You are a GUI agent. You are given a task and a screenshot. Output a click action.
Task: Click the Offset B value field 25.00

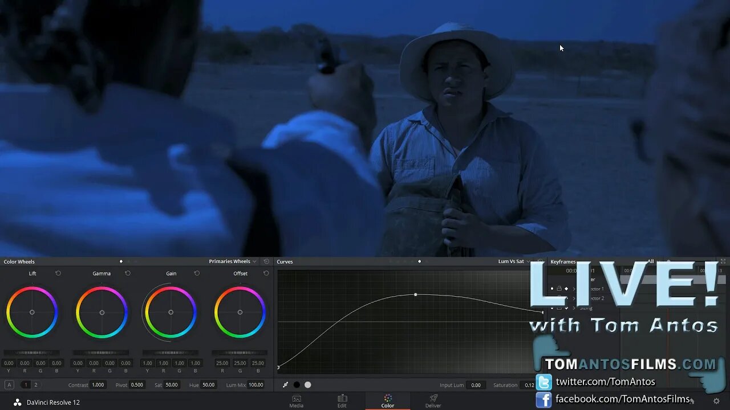[258, 363]
